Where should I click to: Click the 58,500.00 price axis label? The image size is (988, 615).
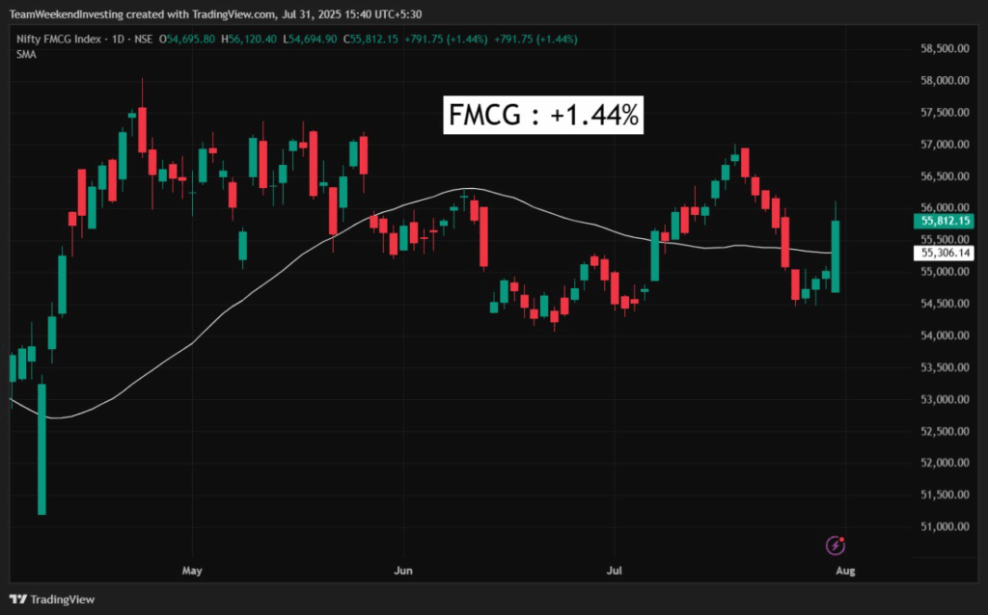(x=945, y=48)
